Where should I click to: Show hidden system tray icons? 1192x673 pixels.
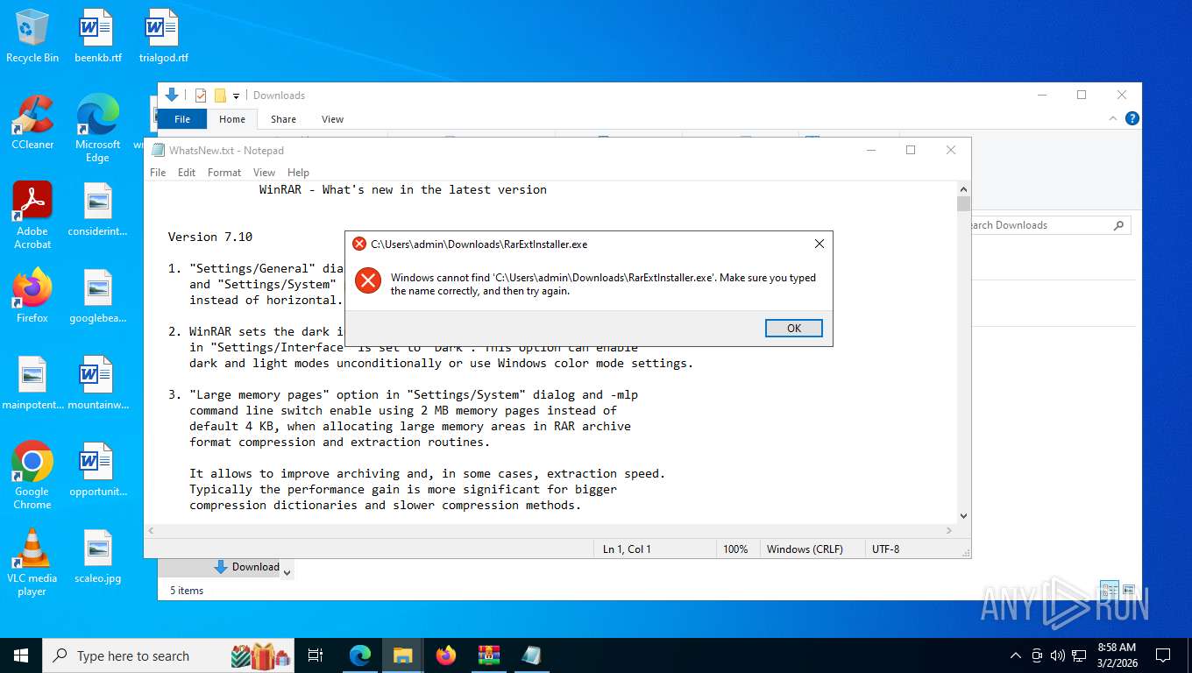(1016, 655)
